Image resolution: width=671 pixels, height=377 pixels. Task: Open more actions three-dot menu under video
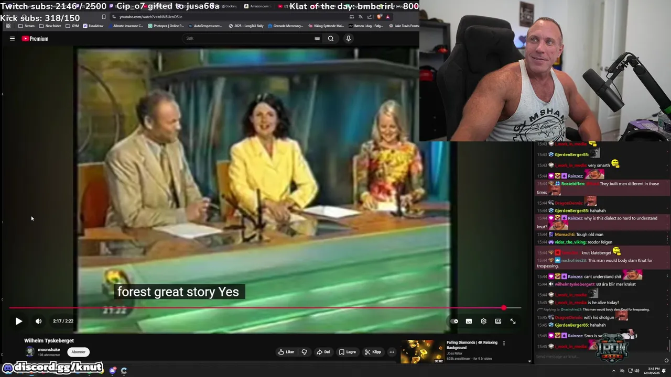click(392, 352)
